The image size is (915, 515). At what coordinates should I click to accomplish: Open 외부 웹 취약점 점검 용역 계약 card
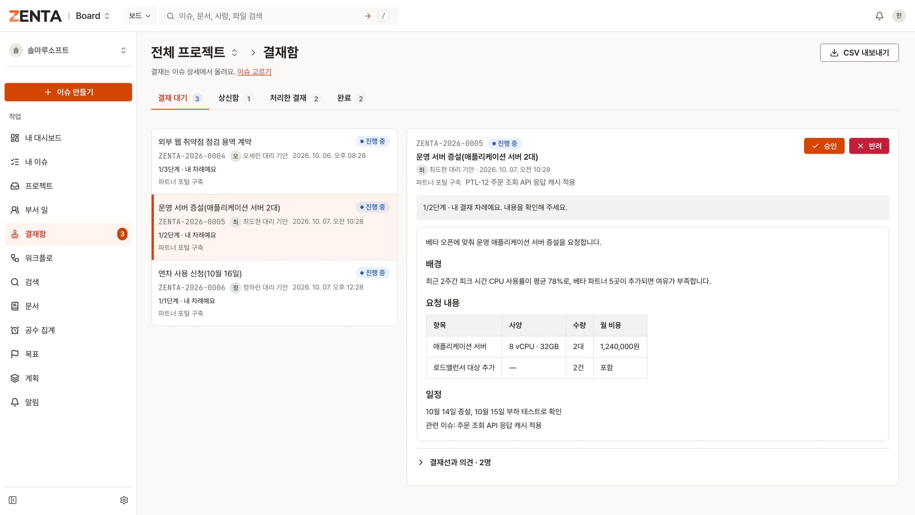click(x=274, y=161)
